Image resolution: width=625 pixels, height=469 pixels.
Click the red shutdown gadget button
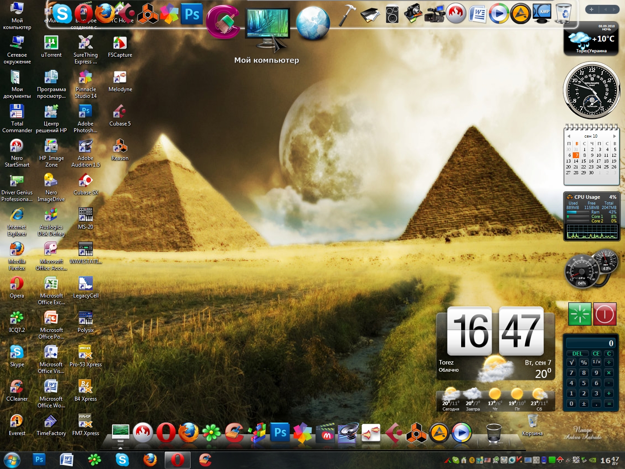(604, 314)
